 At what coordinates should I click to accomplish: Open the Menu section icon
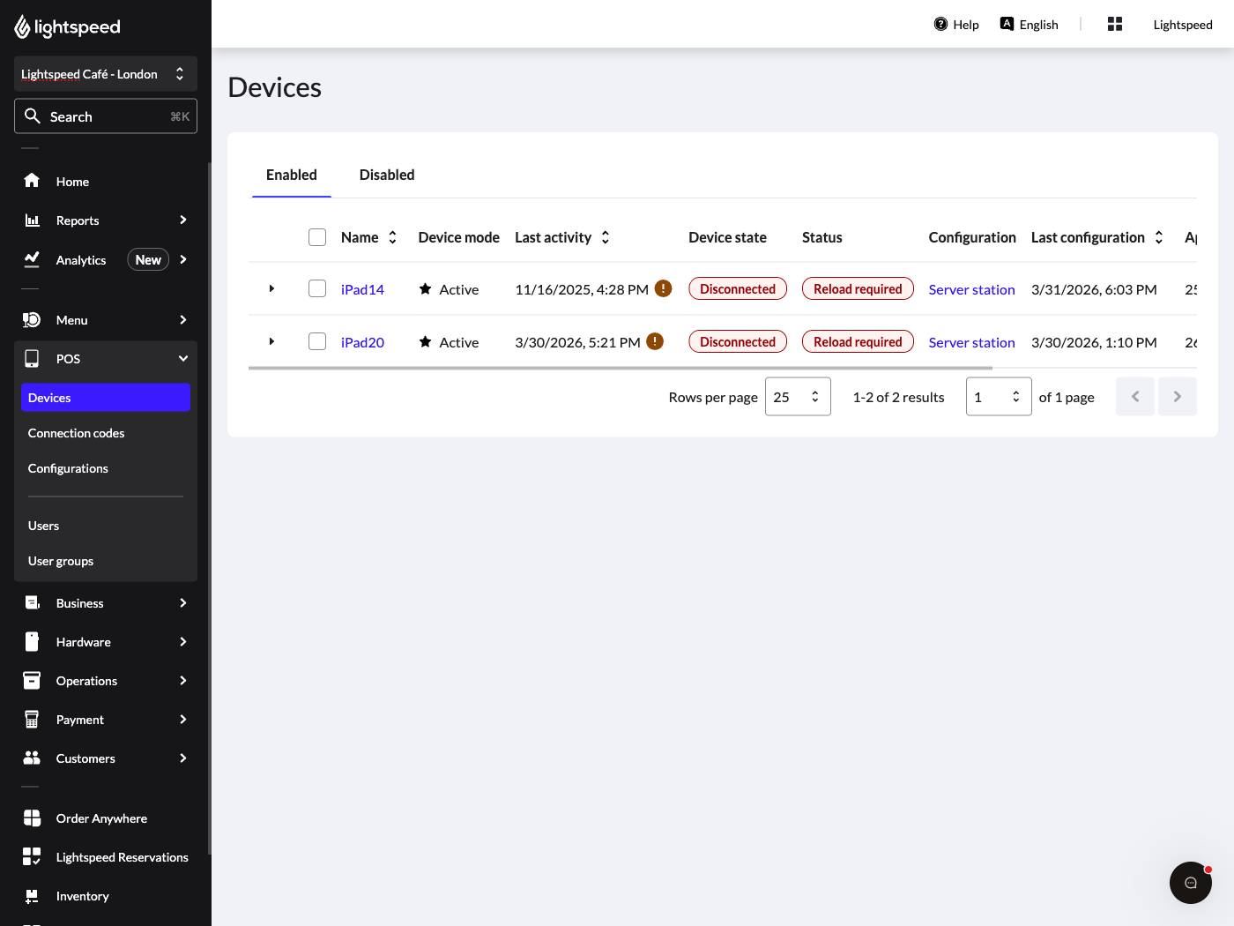tap(32, 319)
